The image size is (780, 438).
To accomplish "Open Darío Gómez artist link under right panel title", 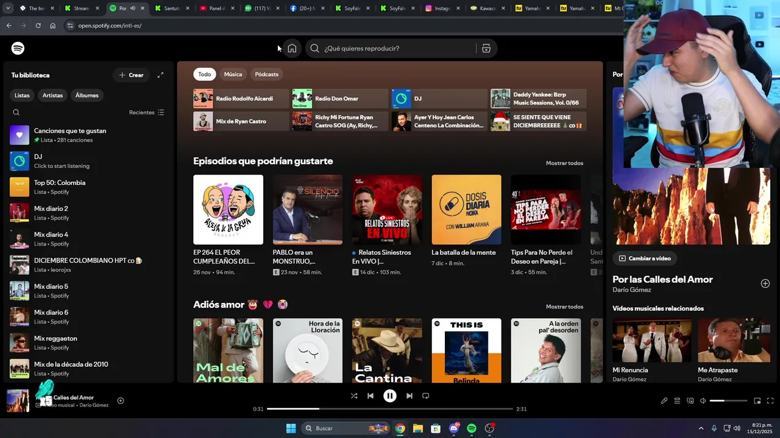I will (631, 290).
